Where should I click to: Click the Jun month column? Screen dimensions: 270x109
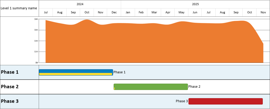[195, 12]
